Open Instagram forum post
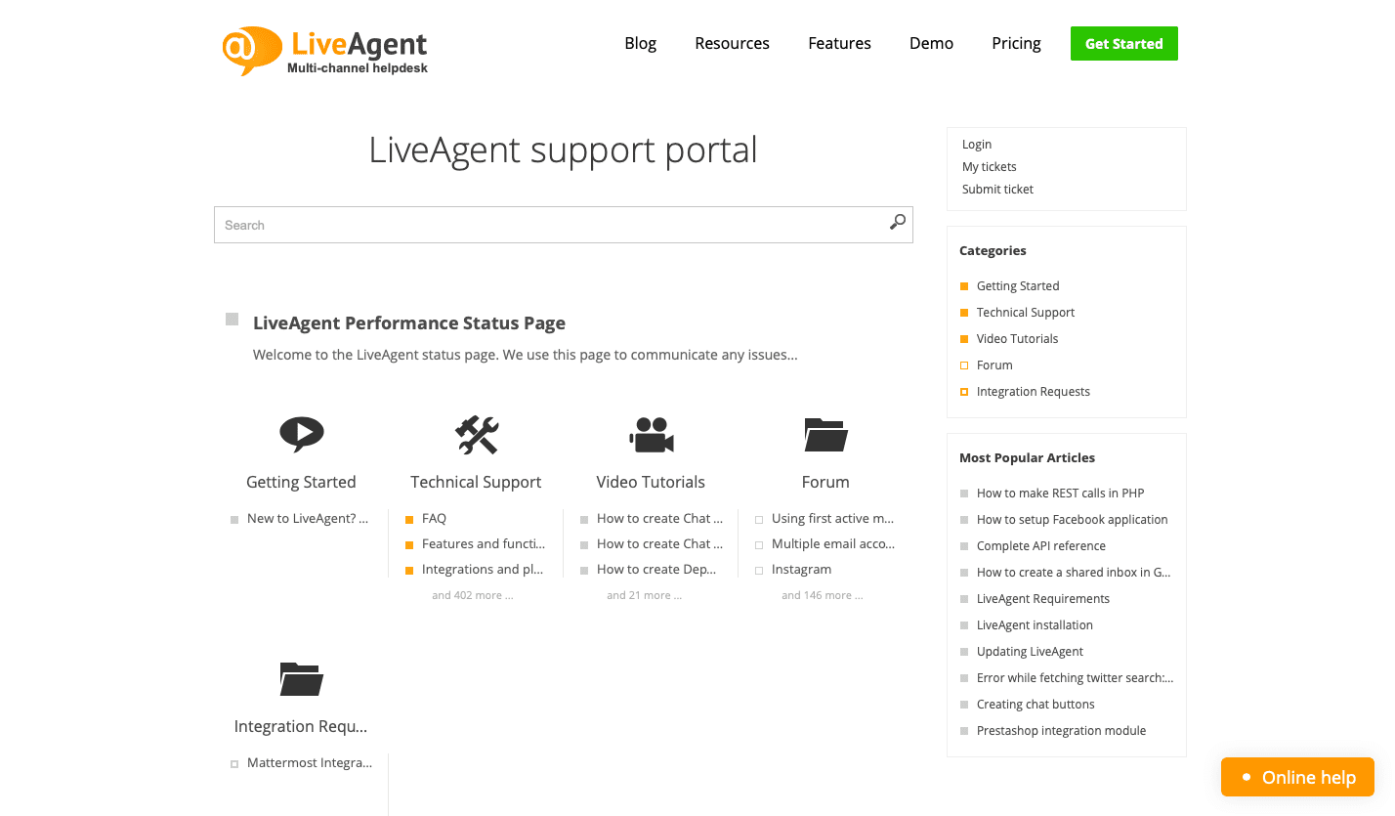The width and height of the screenshot is (1395, 816). coord(802,569)
